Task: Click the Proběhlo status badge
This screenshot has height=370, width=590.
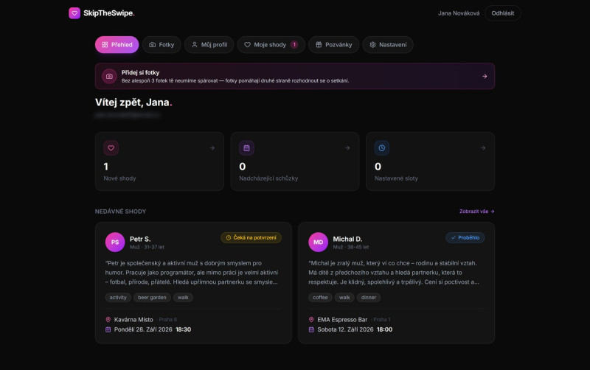Action: pyautogui.click(x=465, y=237)
